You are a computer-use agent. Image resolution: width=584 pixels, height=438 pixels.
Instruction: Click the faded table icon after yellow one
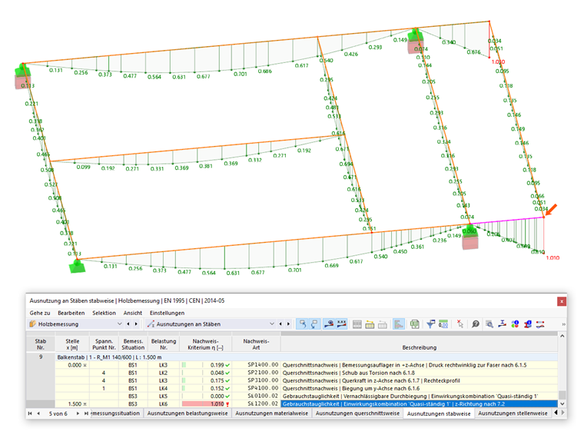tap(382, 324)
